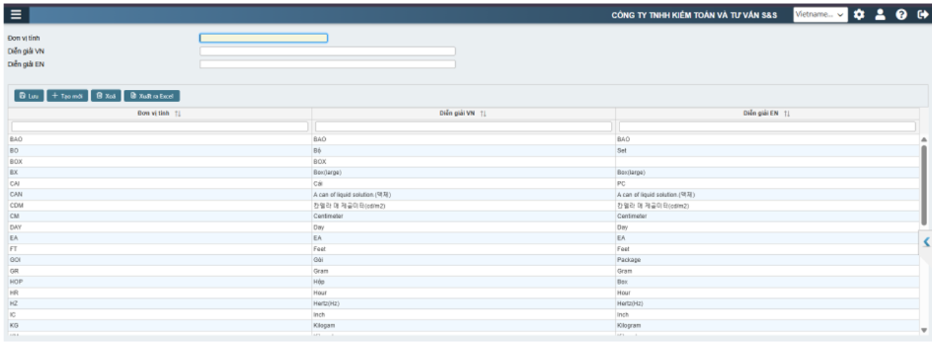Image resolution: width=932 pixels, height=344 pixels.
Task: Open the help question mark icon
Action: (x=901, y=15)
